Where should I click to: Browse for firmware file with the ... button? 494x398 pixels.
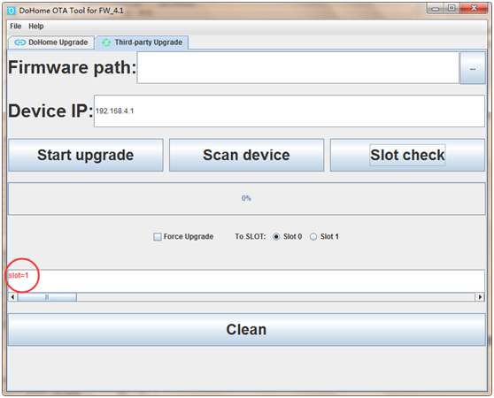tap(472, 68)
